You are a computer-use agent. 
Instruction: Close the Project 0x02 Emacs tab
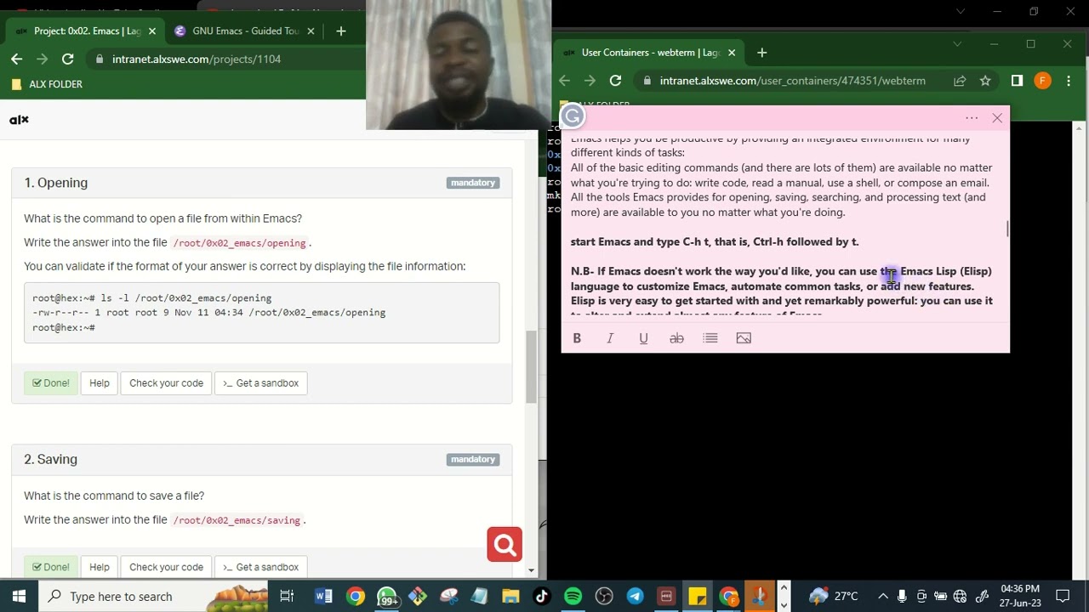151,31
